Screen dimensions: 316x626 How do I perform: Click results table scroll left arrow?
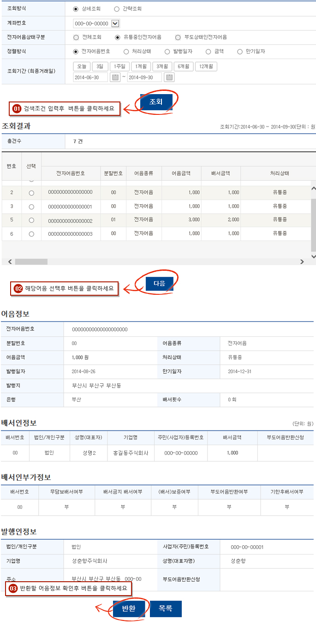click(x=10, y=262)
